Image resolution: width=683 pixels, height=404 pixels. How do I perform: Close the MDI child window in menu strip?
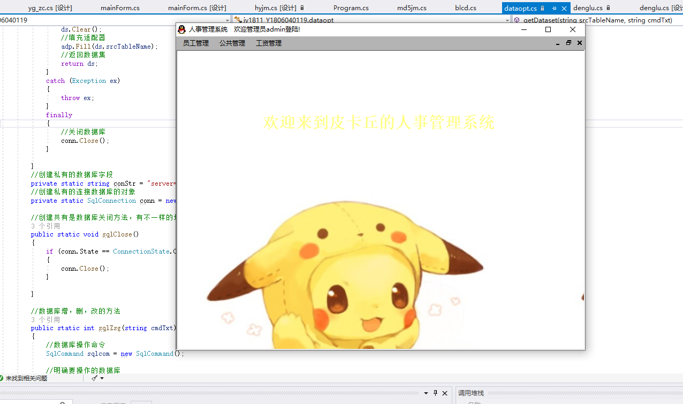coord(579,43)
